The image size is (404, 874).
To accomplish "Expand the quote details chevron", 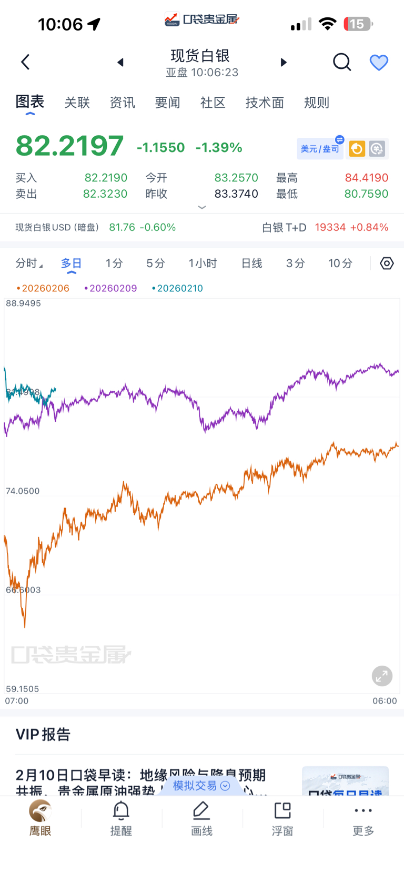I will (202, 207).
